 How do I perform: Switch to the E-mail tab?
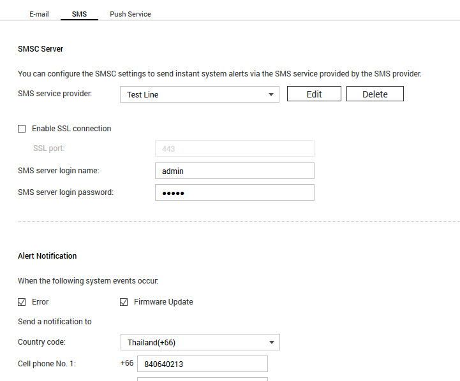tap(39, 14)
